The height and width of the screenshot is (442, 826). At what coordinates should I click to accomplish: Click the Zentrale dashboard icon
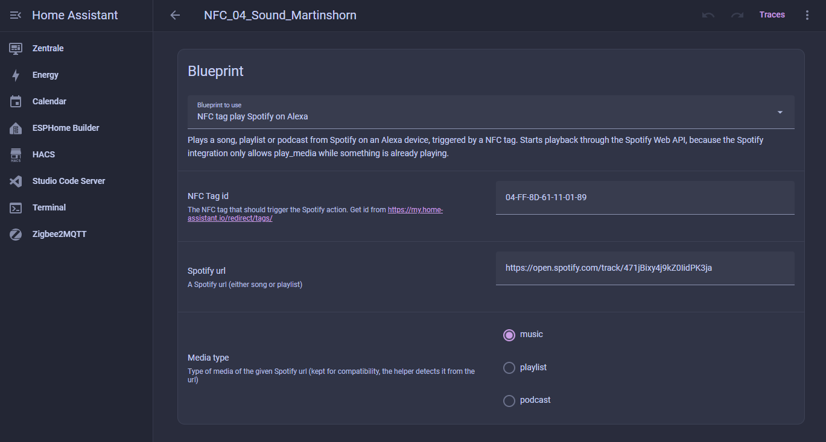coord(16,48)
